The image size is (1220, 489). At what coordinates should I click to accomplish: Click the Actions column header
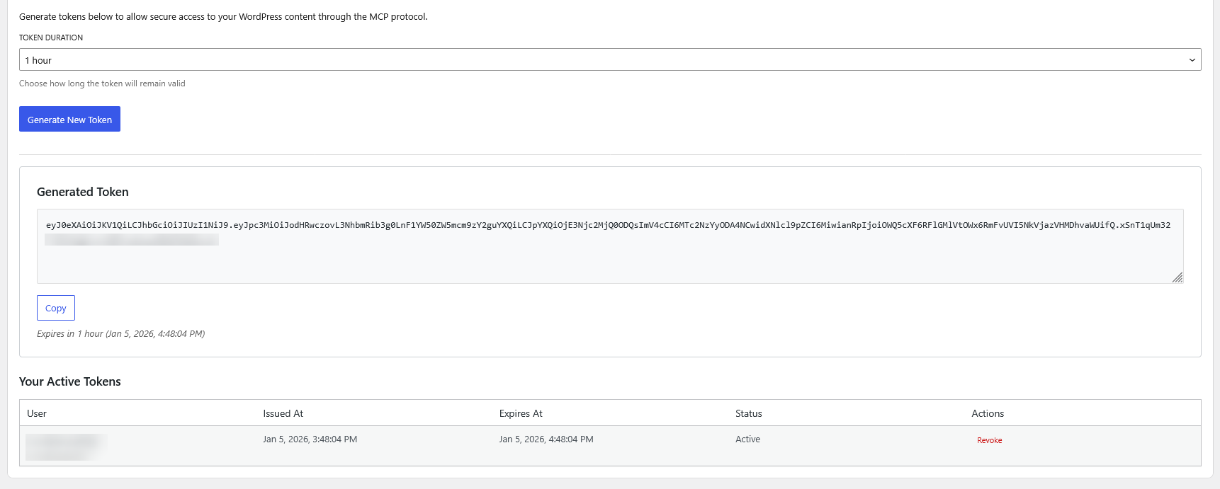(987, 413)
